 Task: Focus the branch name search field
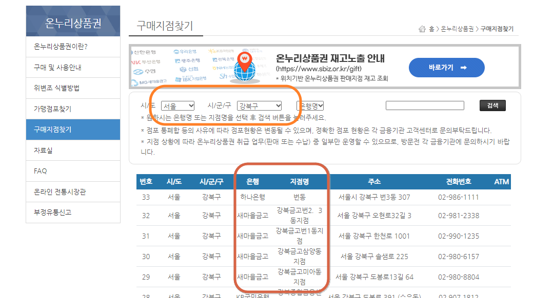pos(425,105)
